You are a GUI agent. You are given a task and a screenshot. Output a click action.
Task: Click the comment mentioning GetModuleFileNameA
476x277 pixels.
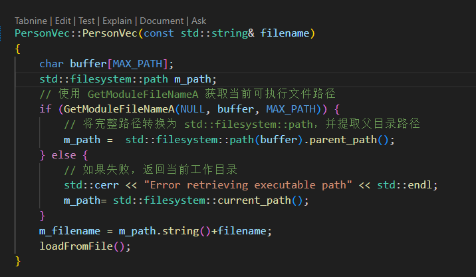(x=187, y=94)
